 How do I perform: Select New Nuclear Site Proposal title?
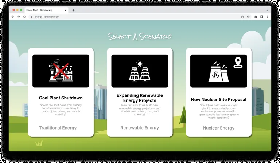pos(219,99)
